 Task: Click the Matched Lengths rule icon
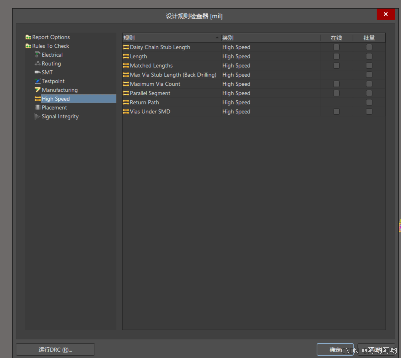(126, 65)
